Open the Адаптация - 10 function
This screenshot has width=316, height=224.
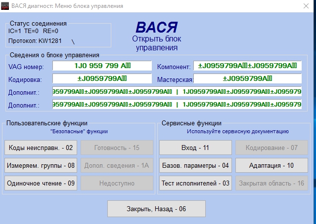271,165
